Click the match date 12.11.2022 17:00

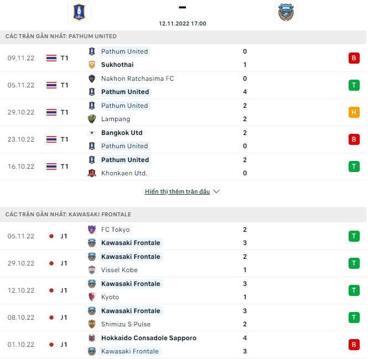[x=182, y=24]
